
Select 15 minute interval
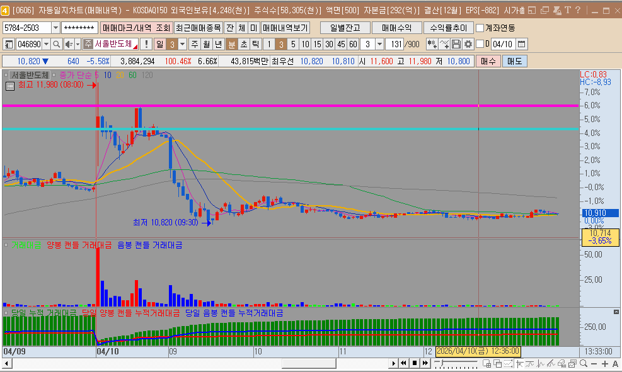317,44
